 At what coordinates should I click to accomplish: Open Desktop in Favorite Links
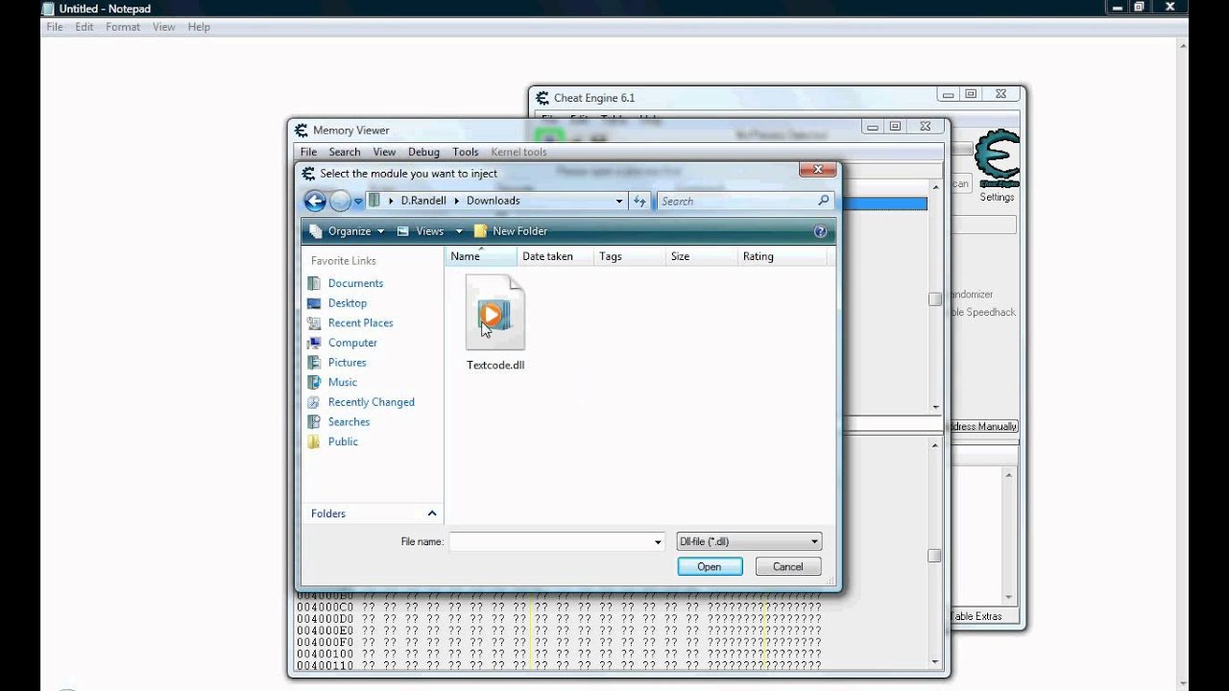tap(348, 303)
